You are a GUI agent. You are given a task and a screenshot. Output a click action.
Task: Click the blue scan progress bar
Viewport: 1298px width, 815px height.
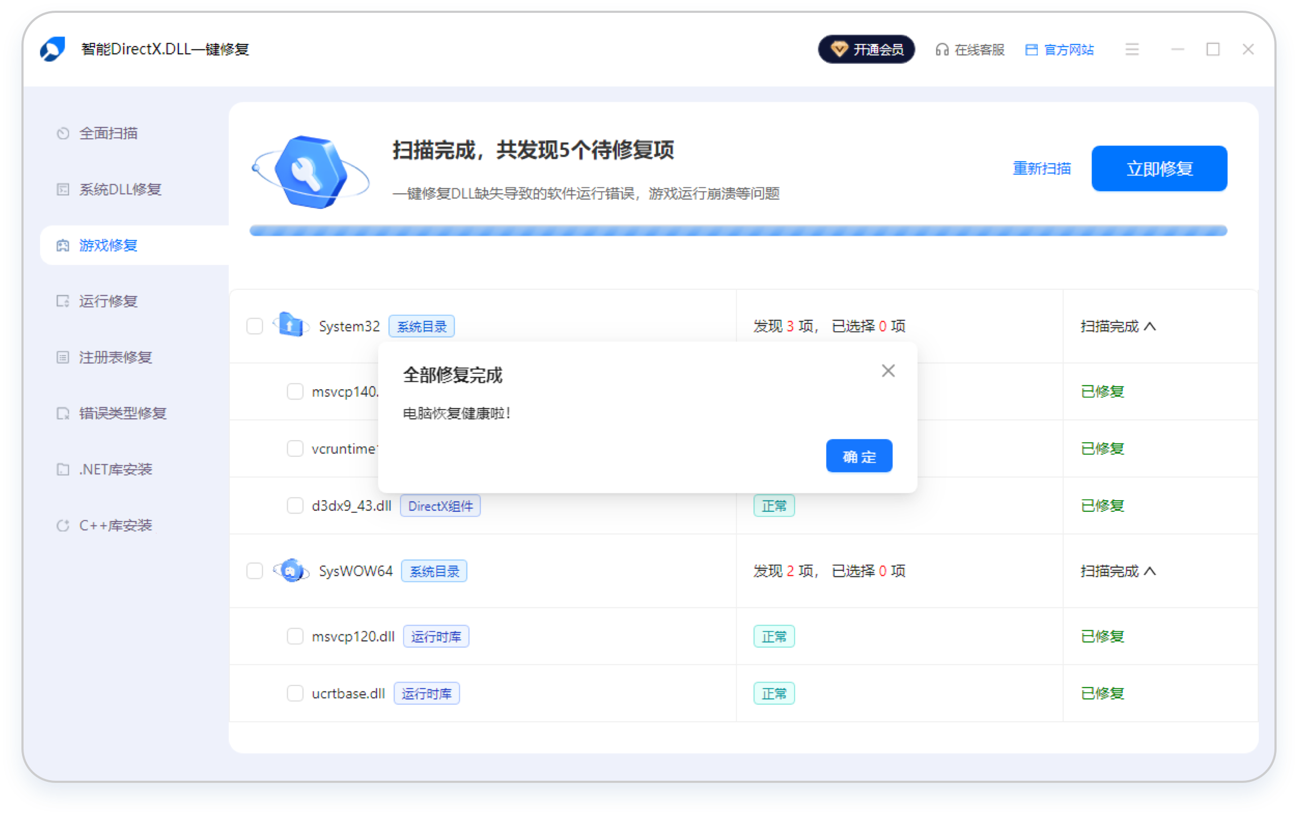tap(737, 231)
